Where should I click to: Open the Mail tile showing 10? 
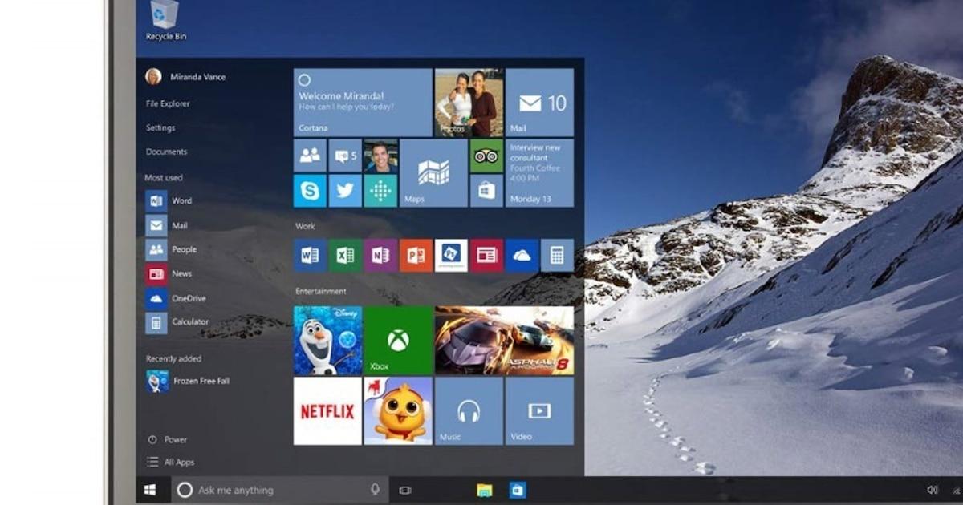click(539, 103)
